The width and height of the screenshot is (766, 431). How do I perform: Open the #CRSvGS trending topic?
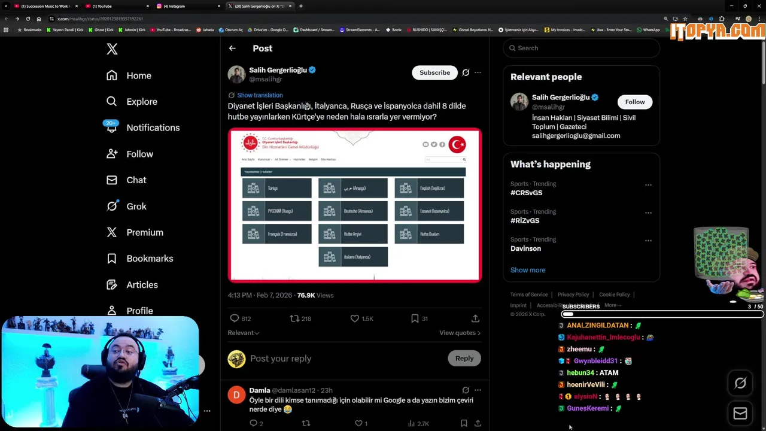(x=527, y=193)
